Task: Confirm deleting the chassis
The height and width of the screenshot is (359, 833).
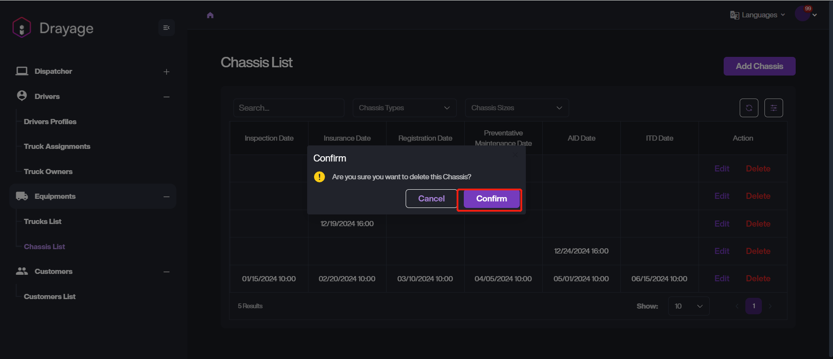Action: click(x=491, y=199)
